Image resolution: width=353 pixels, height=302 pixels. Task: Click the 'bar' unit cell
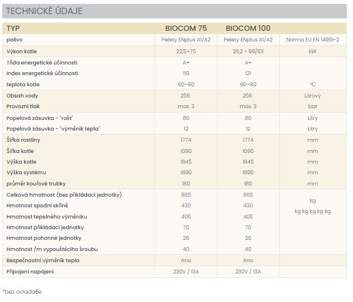313,106
